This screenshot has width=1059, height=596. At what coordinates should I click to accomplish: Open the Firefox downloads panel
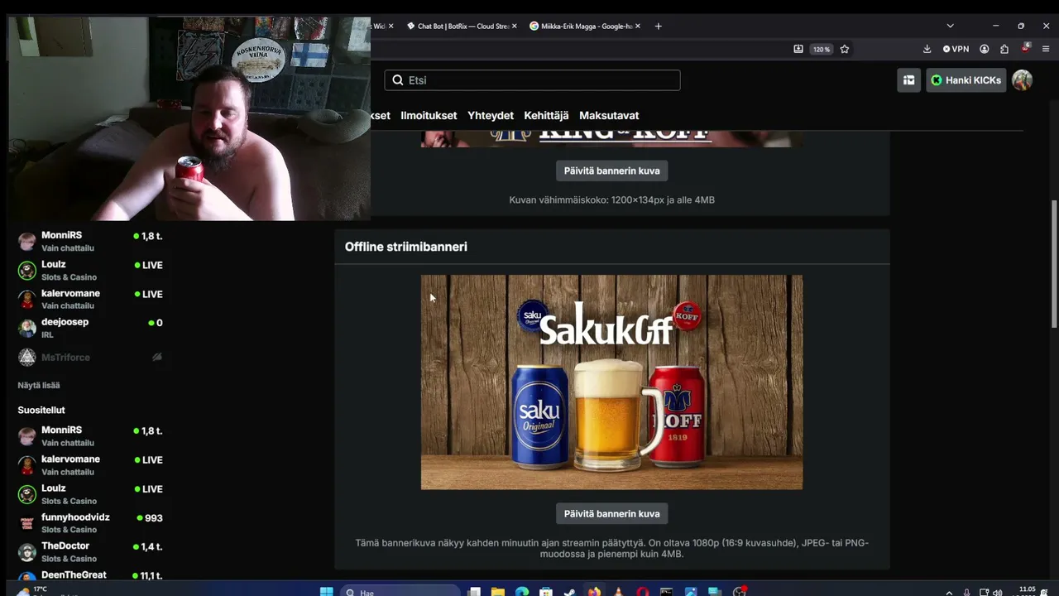click(x=927, y=49)
